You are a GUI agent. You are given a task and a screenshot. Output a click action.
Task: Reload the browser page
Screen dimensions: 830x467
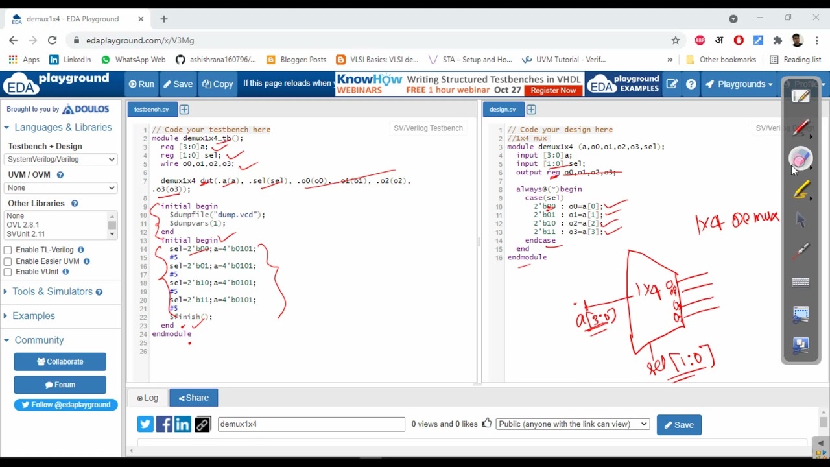coord(53,40)
